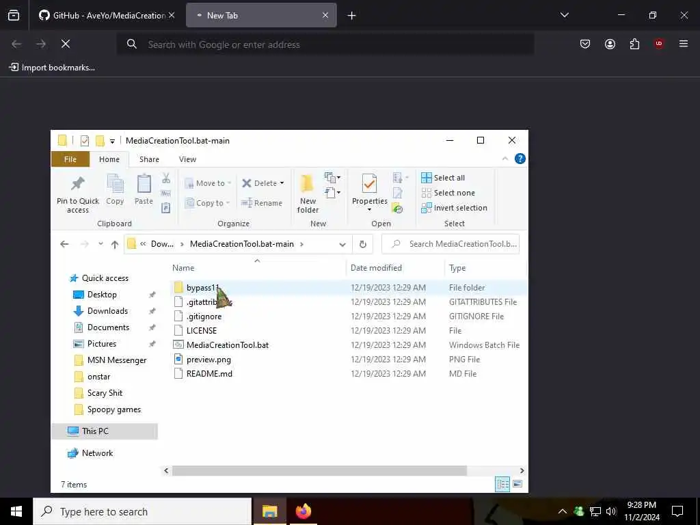Click the horizontal scrollbar right arrow

pyautogui.click(x=522, y=471)
